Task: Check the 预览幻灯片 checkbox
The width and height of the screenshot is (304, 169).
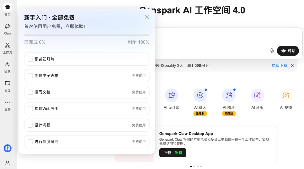Action: click(x=30, y=59)
